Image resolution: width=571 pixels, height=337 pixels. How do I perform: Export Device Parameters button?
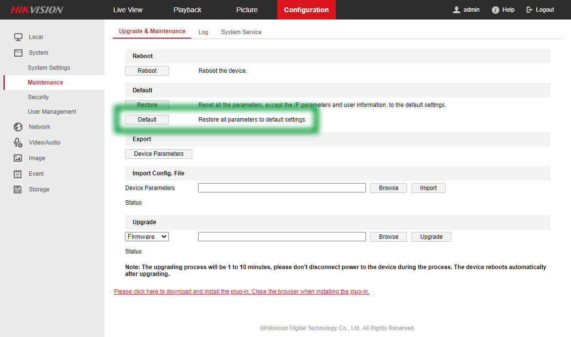point(159,154)
